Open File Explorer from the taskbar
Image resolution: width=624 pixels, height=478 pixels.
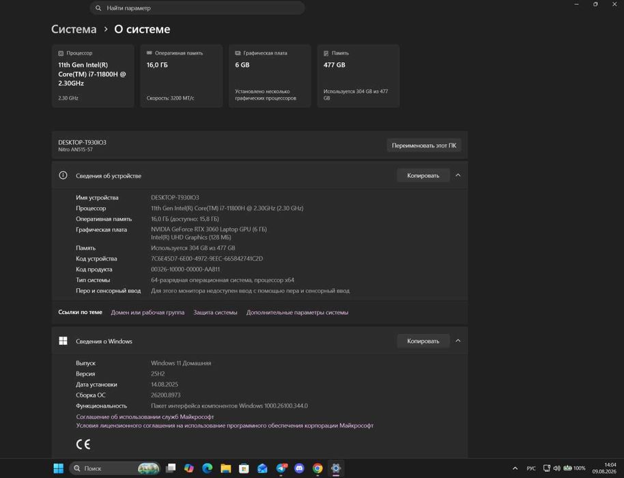click(226, 468)
